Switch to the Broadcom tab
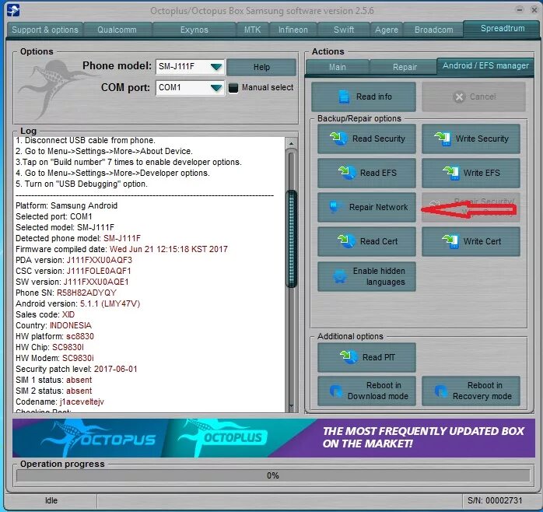543x512 pixels. click(x=433, y=30)
